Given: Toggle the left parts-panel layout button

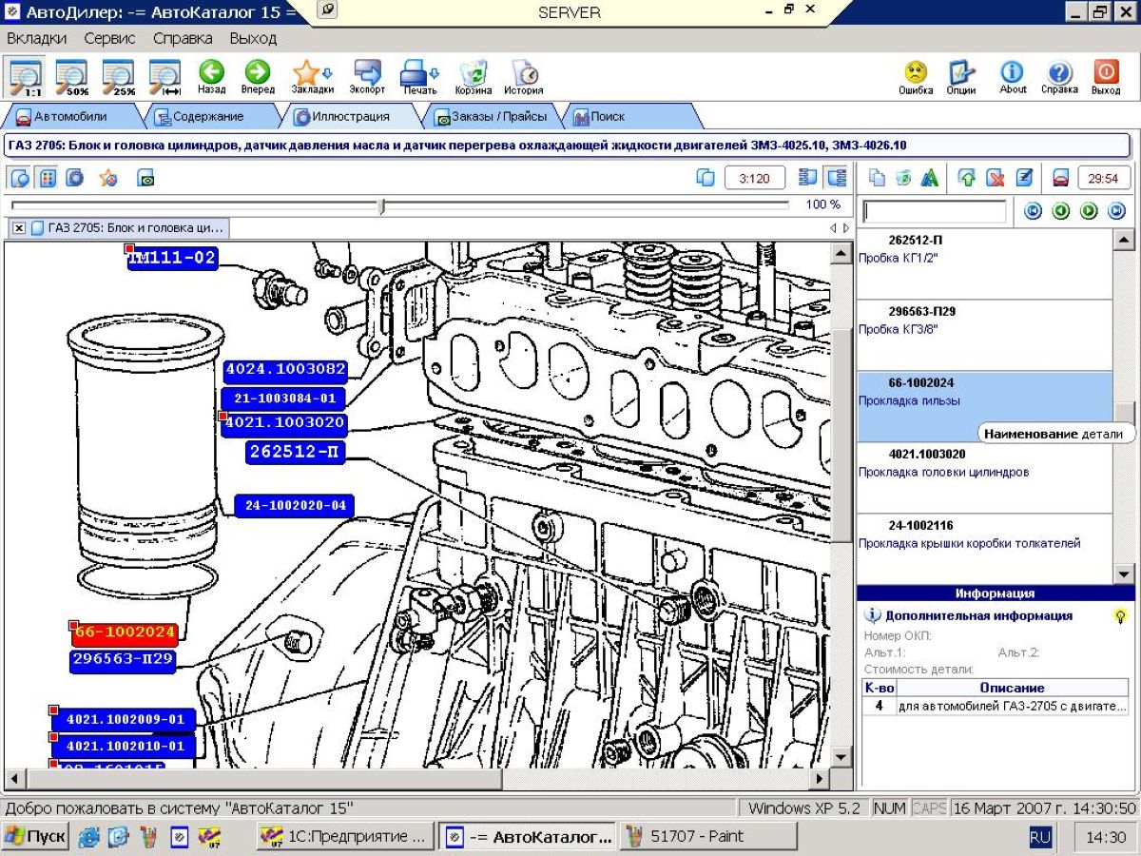Looking at the screenshot, I should click(809, 178).
